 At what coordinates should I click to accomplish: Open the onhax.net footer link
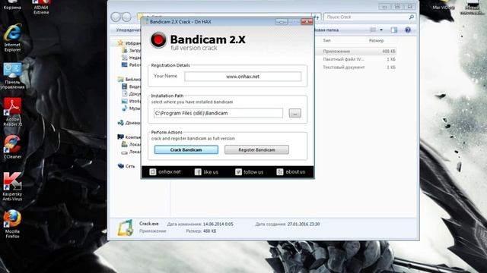pyautogui.click(x=165, y=172)
